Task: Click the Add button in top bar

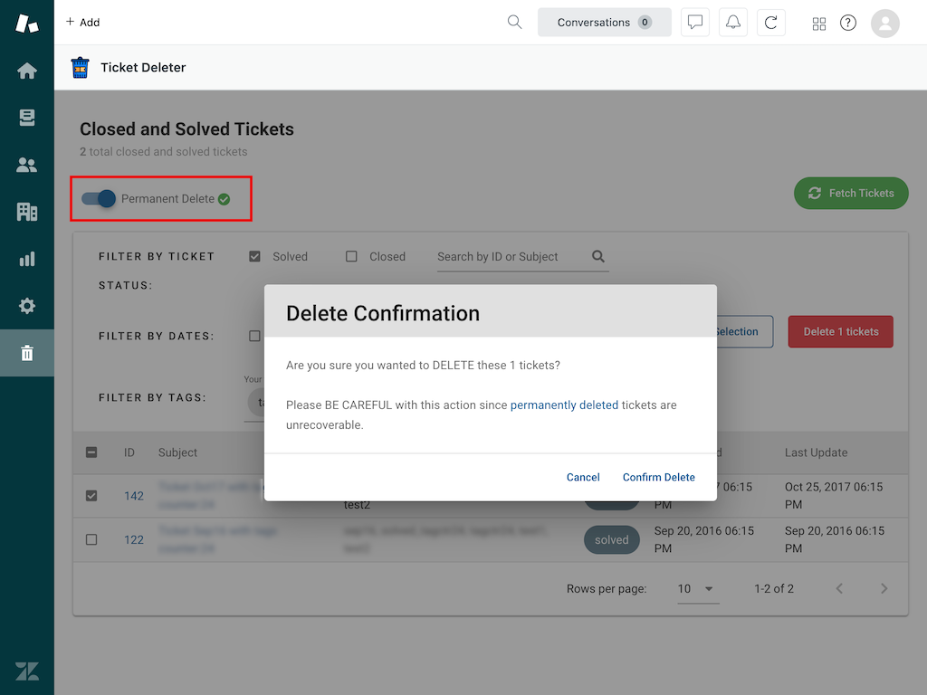Action: pyautogui.click(x=82, y=23)
